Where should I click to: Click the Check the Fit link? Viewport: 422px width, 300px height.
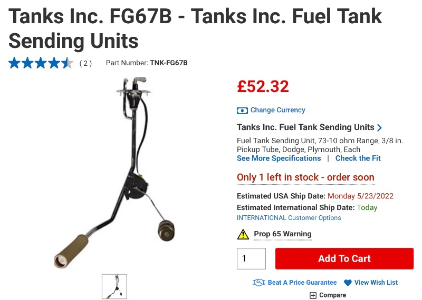[x=358, y=158]
